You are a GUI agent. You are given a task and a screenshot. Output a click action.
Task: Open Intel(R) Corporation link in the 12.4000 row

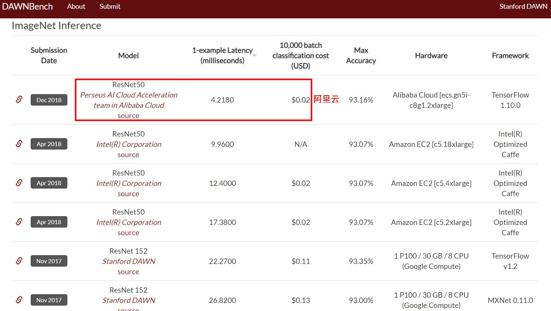point(129,183)
